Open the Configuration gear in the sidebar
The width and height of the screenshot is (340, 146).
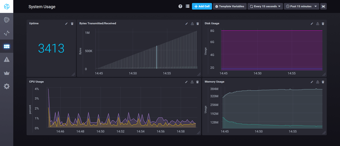pos(7,86)
